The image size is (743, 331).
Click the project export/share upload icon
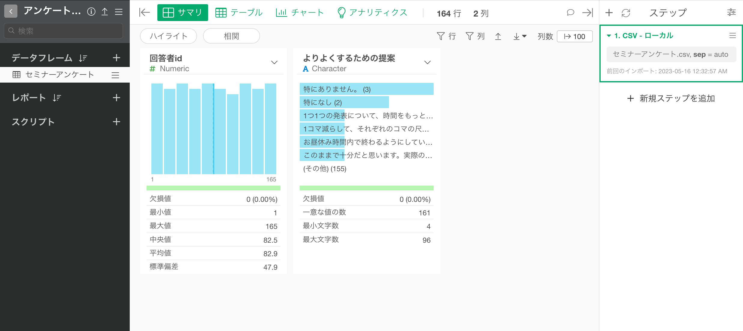(105, 12)
